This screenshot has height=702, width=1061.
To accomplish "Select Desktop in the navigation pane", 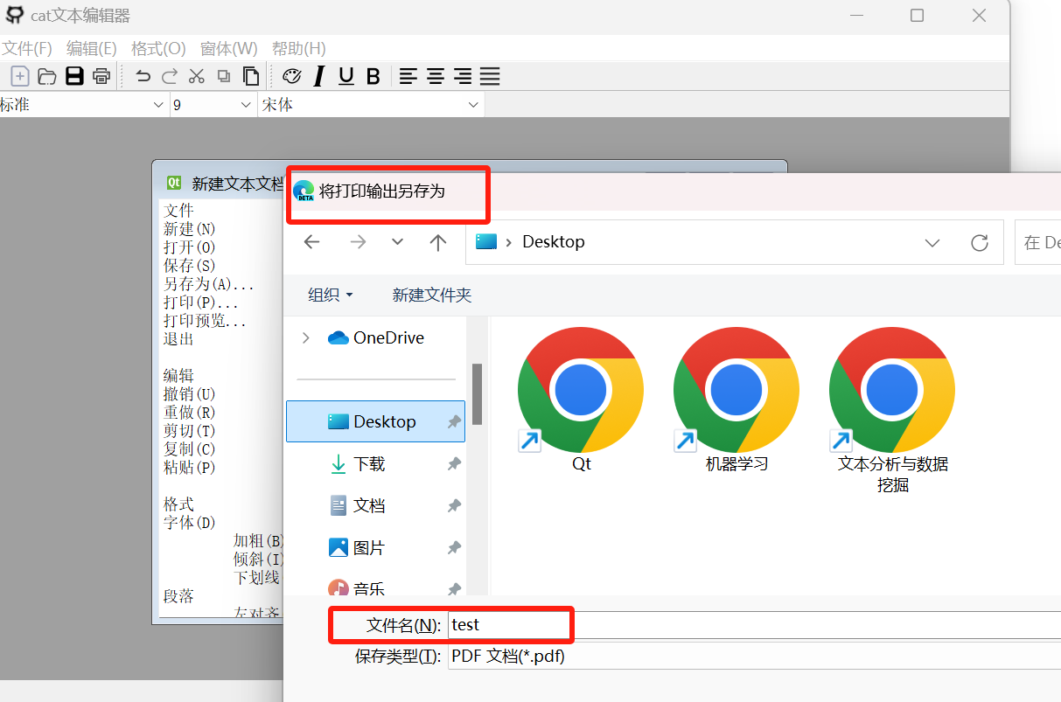I will (x=375, y=421).
